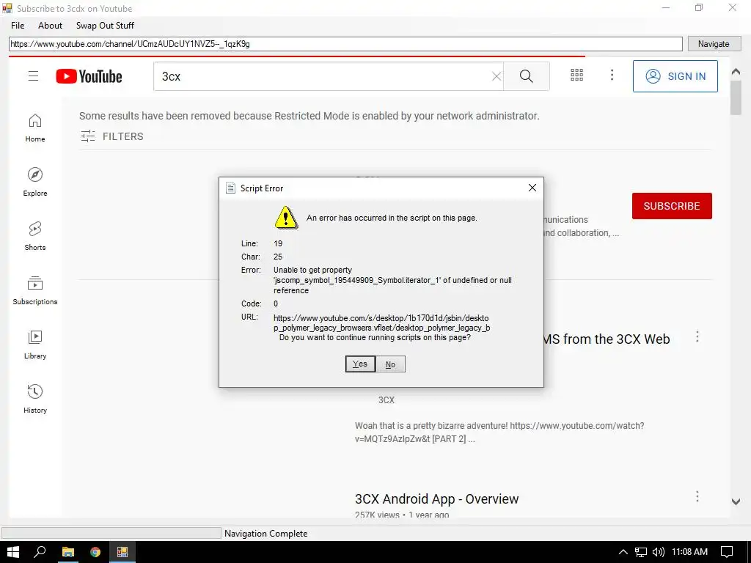Click the Script Error warning icon
Viewport: 751px width, 563px height.
click(x=286, y=217)
